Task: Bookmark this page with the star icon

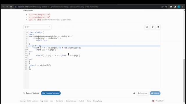Action: 166,7
